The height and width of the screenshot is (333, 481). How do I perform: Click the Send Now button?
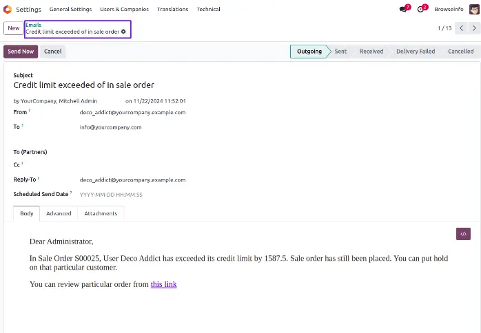coord(21,52)
